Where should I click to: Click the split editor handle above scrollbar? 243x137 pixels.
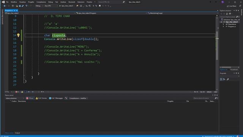[x=217, y=16]
